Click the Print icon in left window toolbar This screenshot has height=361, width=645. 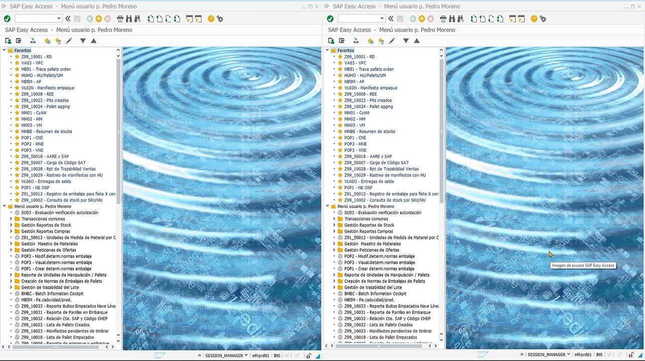click(120, 19)
